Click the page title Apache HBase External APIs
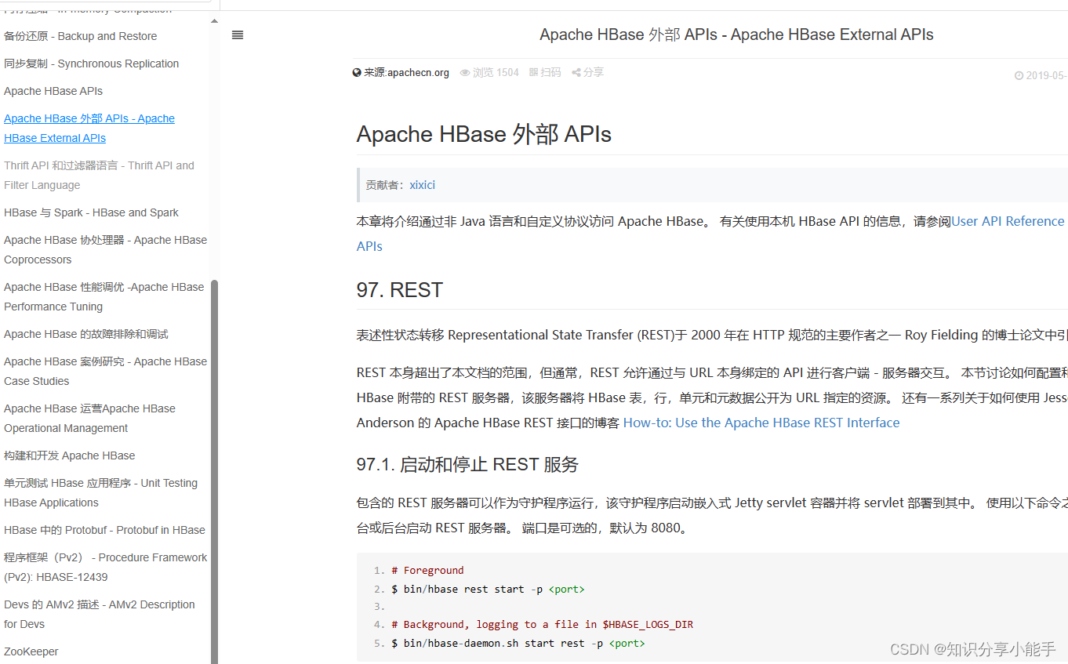 coord(736,34)
